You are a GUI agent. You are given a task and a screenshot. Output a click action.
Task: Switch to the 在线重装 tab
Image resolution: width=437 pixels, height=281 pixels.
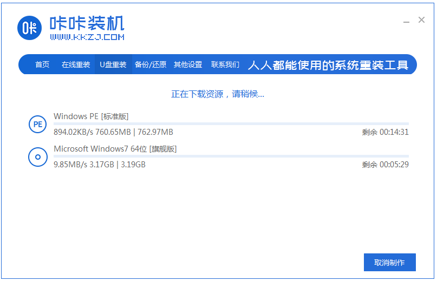pos(76,64)
